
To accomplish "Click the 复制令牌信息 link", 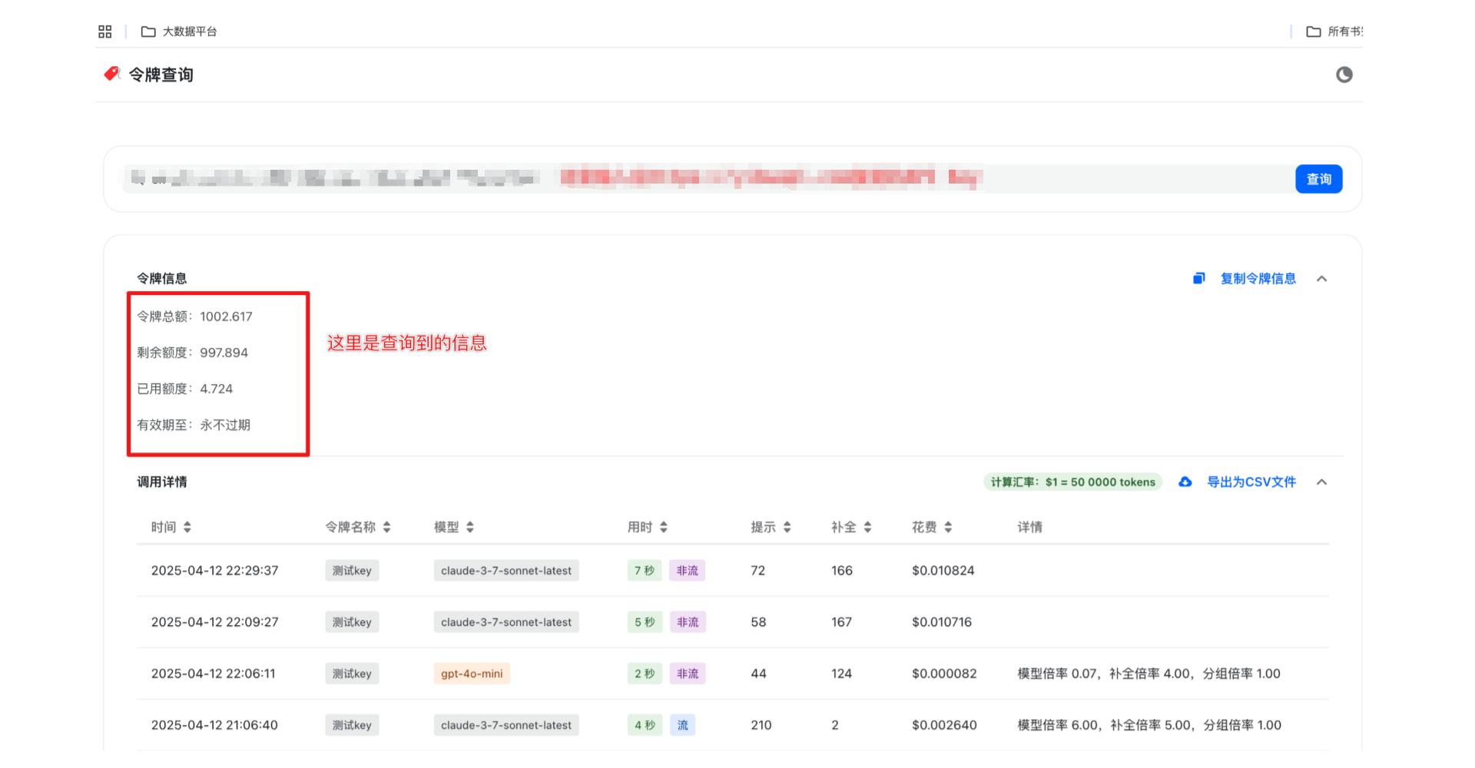I will point(1258,279).
